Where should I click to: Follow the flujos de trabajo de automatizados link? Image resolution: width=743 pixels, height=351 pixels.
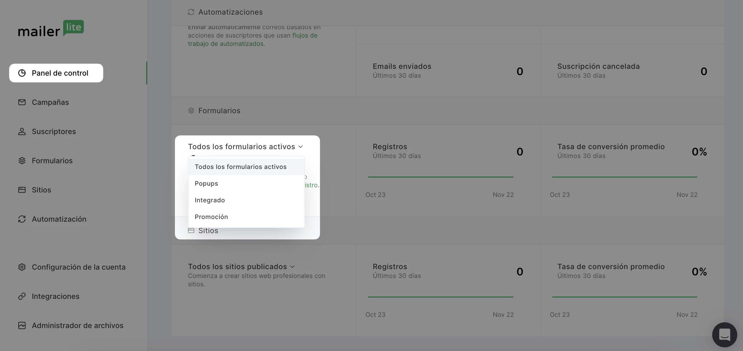(253, 39)
